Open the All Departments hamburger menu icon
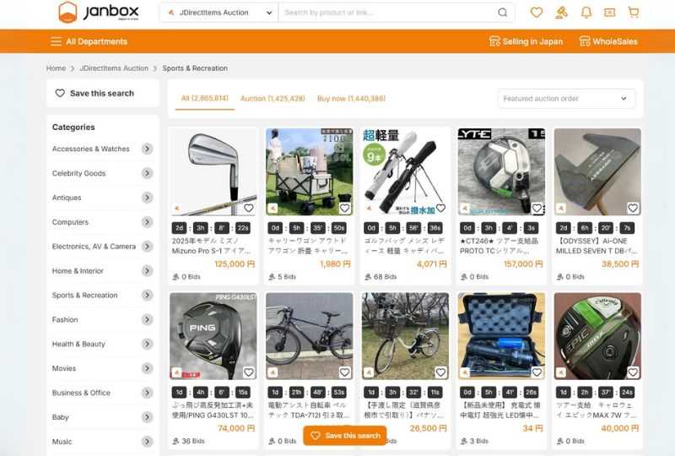The width and height of the screenshot is (675, 456). click(56, 41)
